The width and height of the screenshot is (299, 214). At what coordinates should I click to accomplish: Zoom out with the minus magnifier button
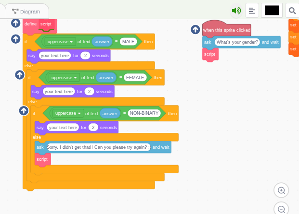(x=281, y=209)
